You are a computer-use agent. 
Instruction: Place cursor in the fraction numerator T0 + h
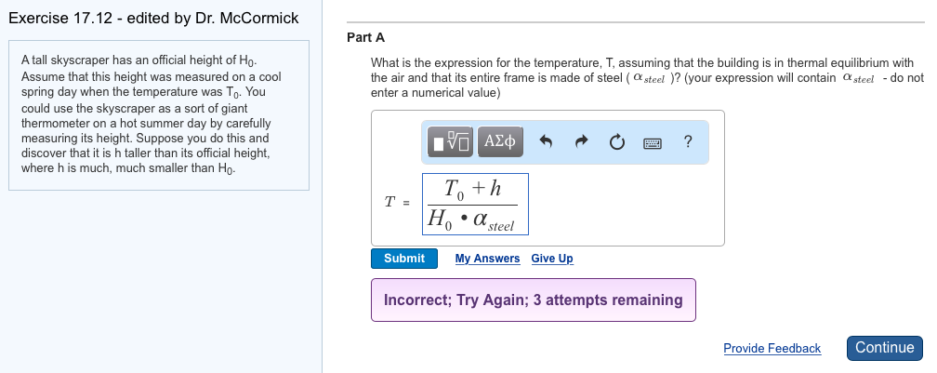pos(473,189)
